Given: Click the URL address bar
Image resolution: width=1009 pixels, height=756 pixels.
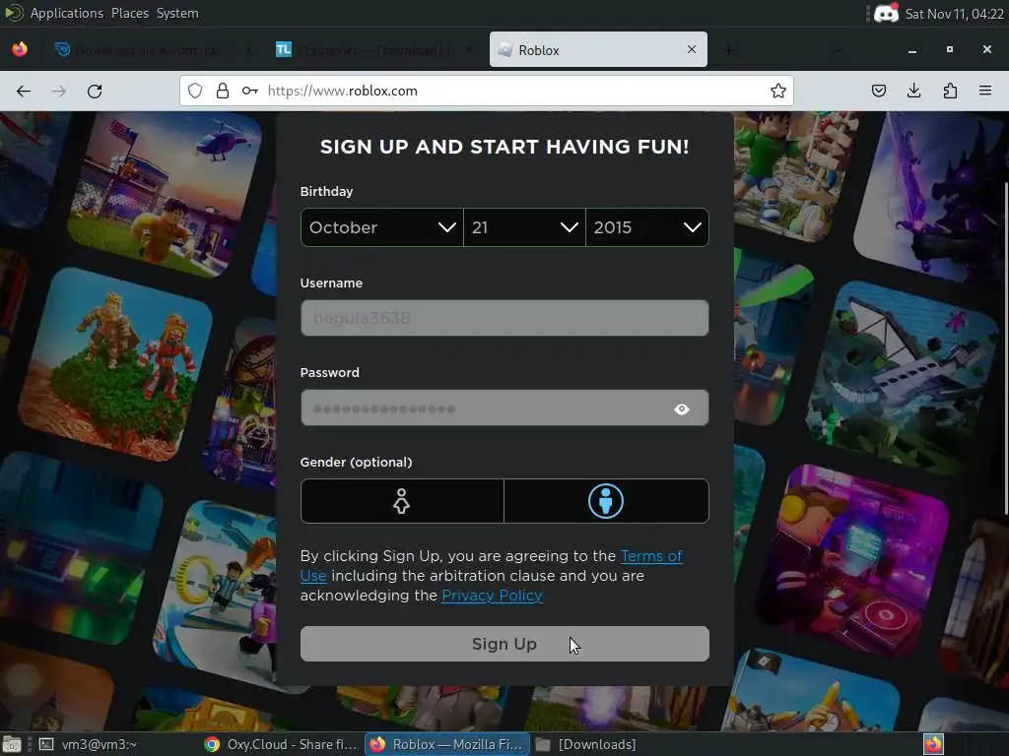Looking at the screenshot, I should click(x=486, y=91).
